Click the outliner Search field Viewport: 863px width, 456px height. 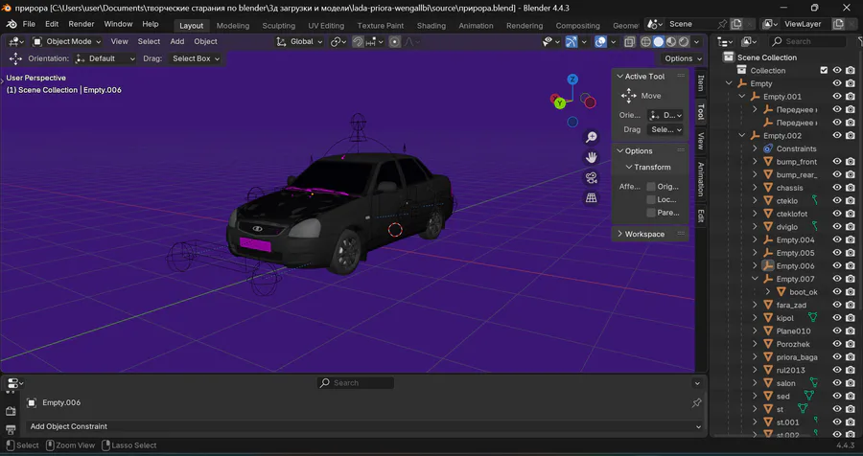coord(807,41)
